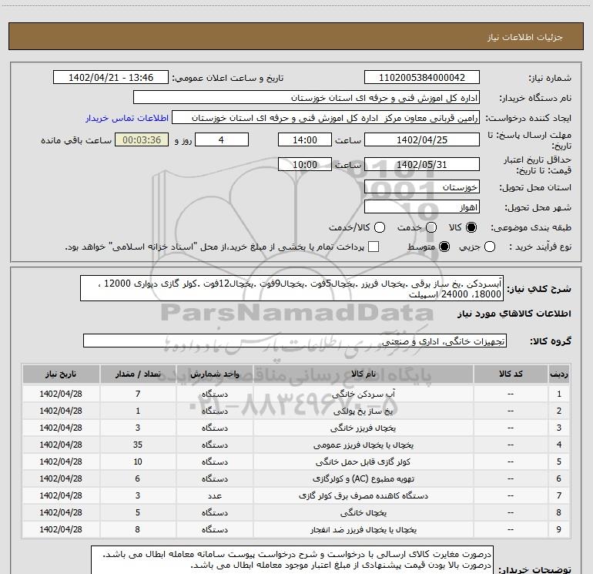This screenshot has height=574, width=593.
Task: Toggle the اسناد خزانه اسلامی payment checkbox
Action: (374, 247)
